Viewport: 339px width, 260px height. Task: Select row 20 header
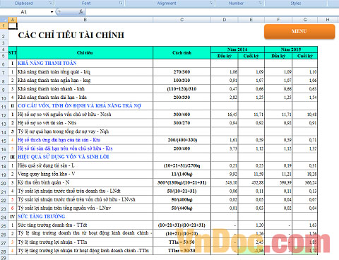pos(4,183)
